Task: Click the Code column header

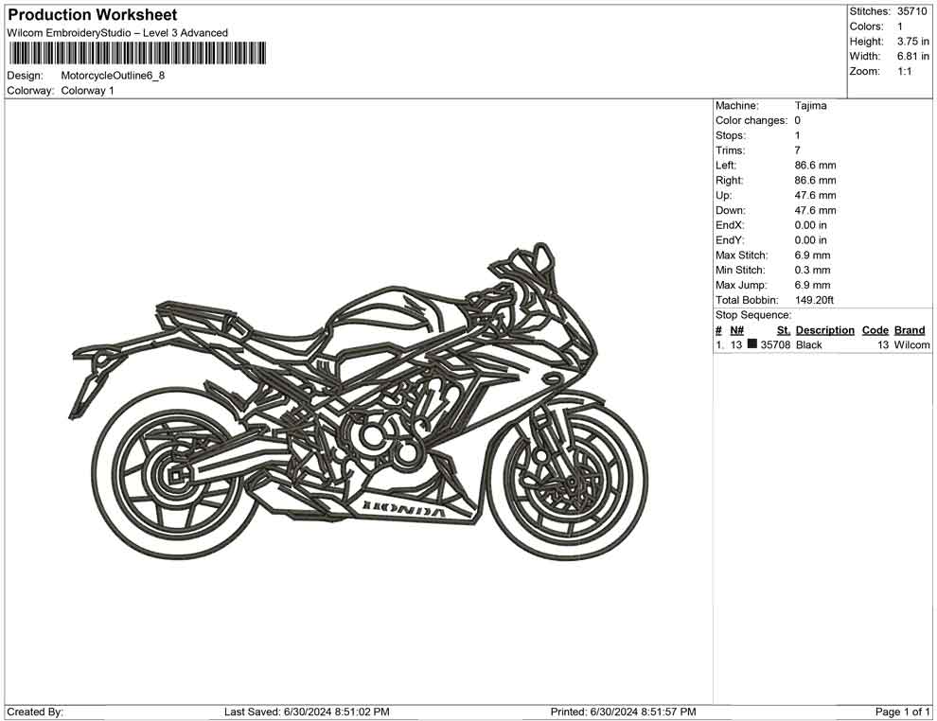Action: point(875,329)
